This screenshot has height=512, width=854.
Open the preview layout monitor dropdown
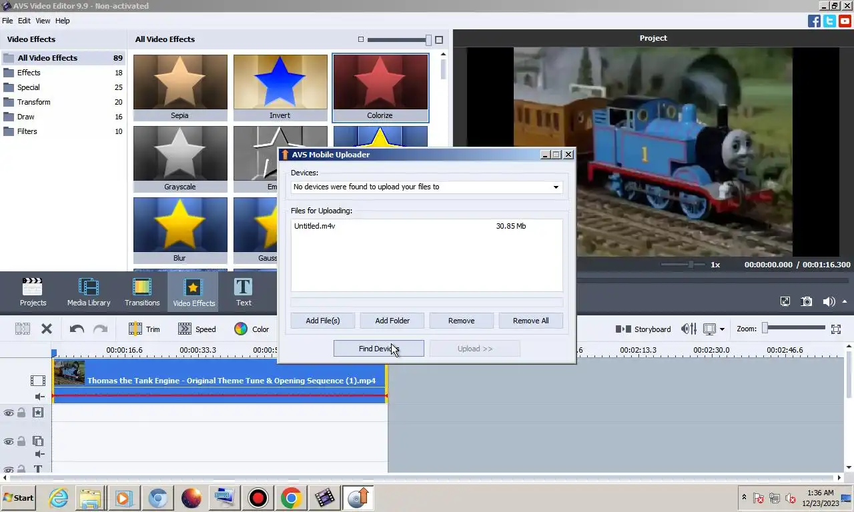coord(714,329)
